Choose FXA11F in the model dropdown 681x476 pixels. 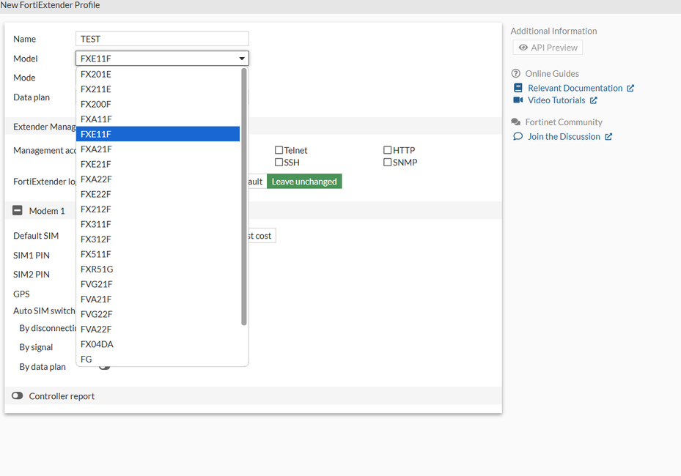[158, 119]
